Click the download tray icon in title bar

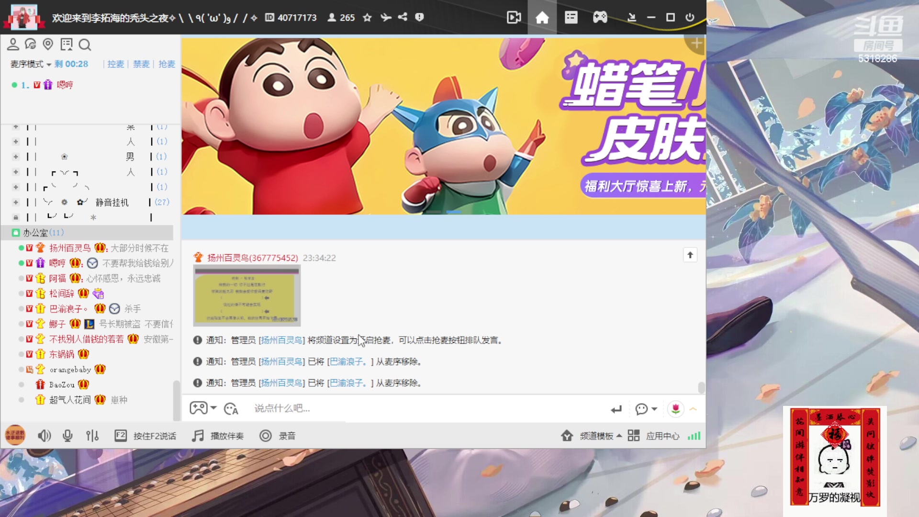pos(631,18)
